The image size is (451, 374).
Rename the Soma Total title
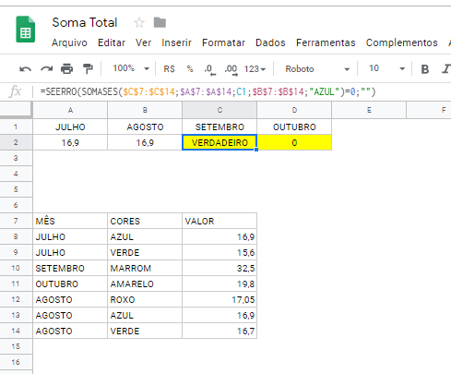pyautogui.click(x=85, y=22)
